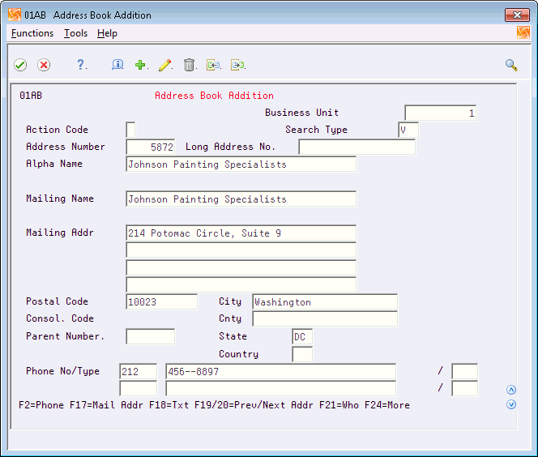538x457 pixels.
Task: Click the first phone type field
Action: (465, 372)
